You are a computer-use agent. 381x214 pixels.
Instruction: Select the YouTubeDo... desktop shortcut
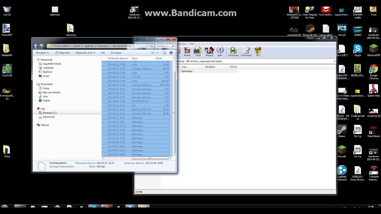(326, 12)
